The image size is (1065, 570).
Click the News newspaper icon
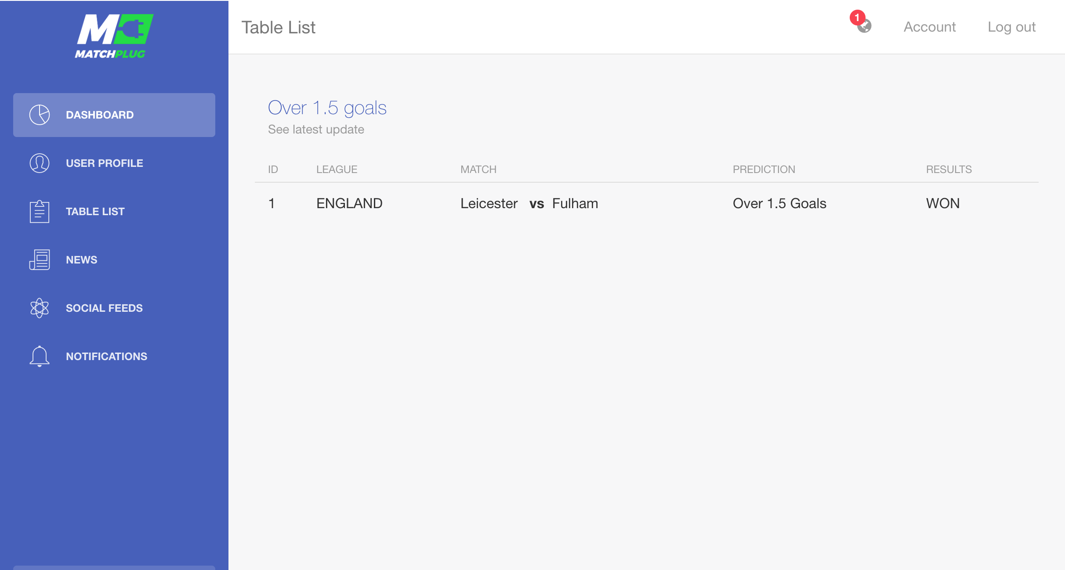pos(40,260)
